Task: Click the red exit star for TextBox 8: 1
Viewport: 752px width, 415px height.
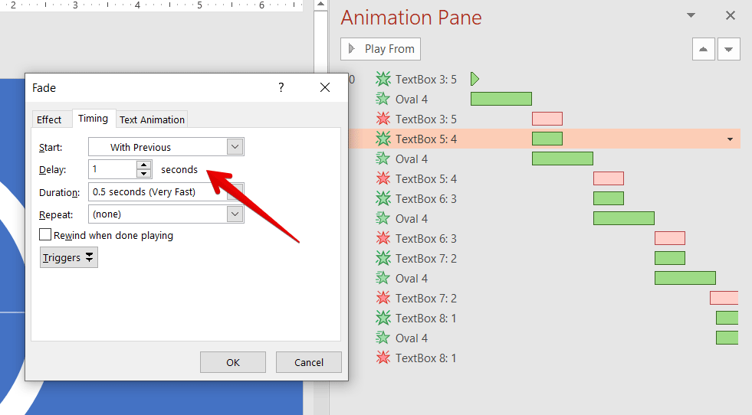Action: 383,358
